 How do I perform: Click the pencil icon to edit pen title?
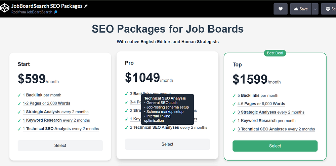(86, 6)
